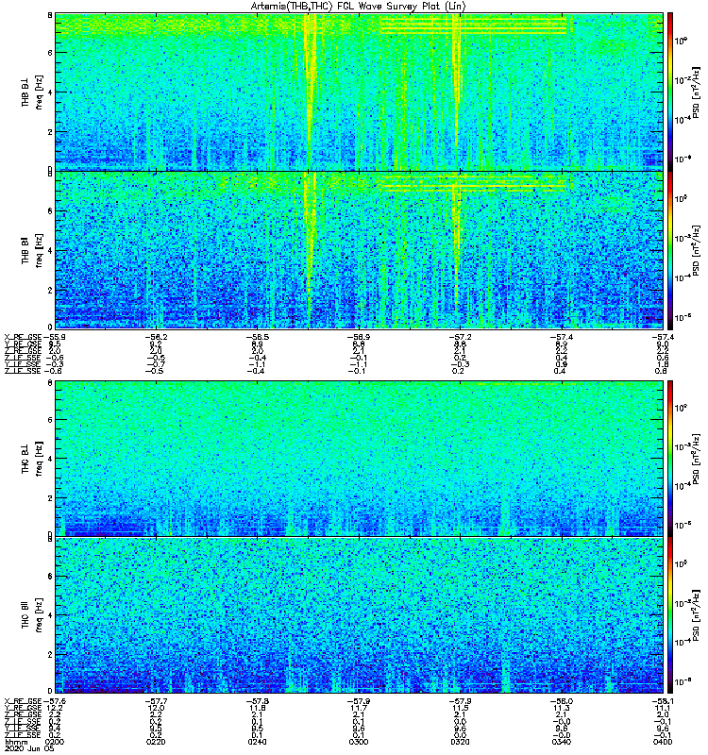The image size is (708, 755).
Task: Click the THB B-parallel freq [Hz] axis label
Action: point(39,250)
